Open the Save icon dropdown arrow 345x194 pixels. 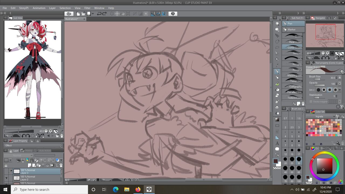(93, 13)
